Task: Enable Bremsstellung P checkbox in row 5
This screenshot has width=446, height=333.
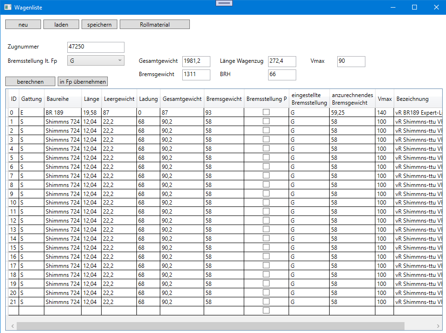Action: [x=266, y=157]
